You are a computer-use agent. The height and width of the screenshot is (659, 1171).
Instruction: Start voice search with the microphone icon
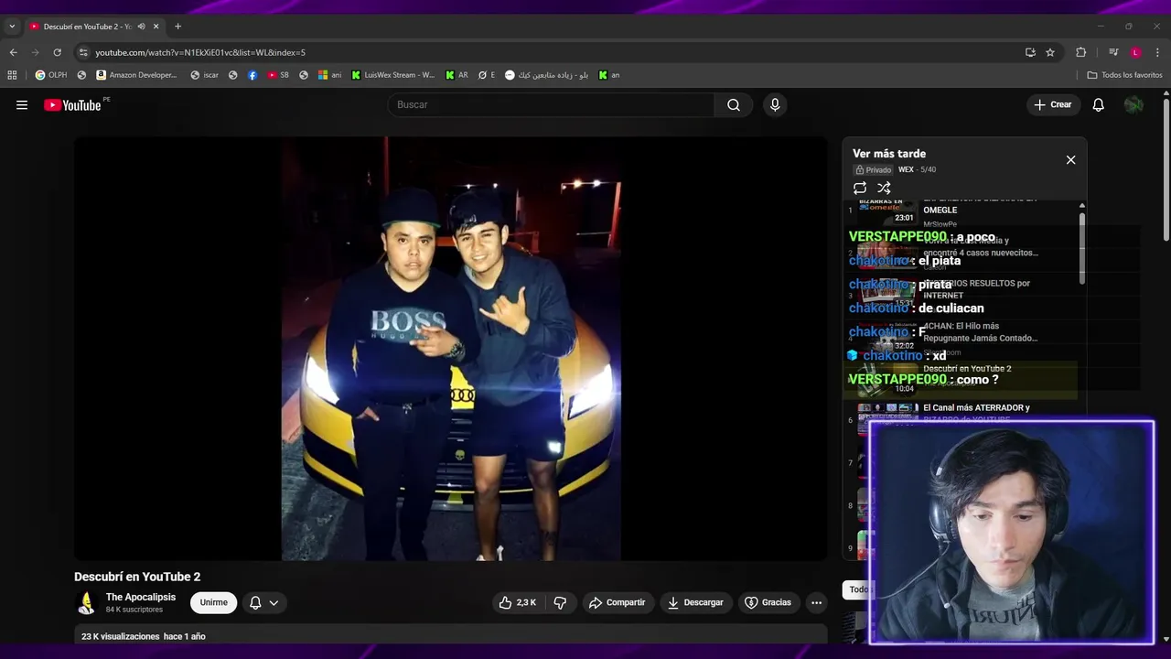[775, 105]
